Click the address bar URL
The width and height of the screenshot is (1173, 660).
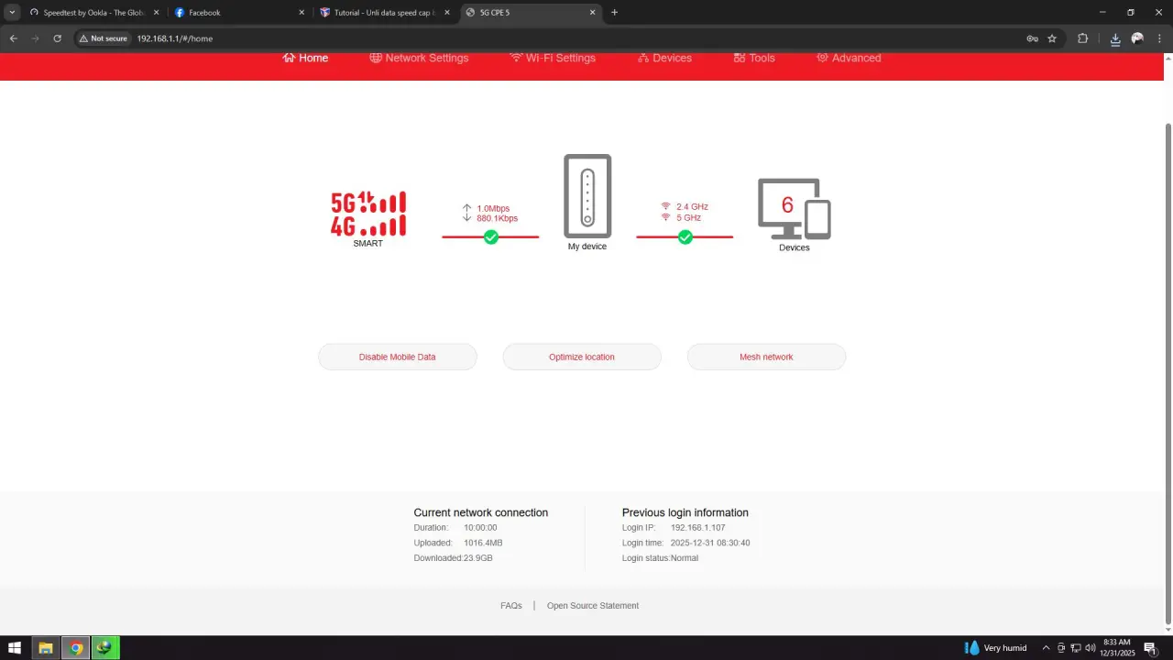pos(175,38)
